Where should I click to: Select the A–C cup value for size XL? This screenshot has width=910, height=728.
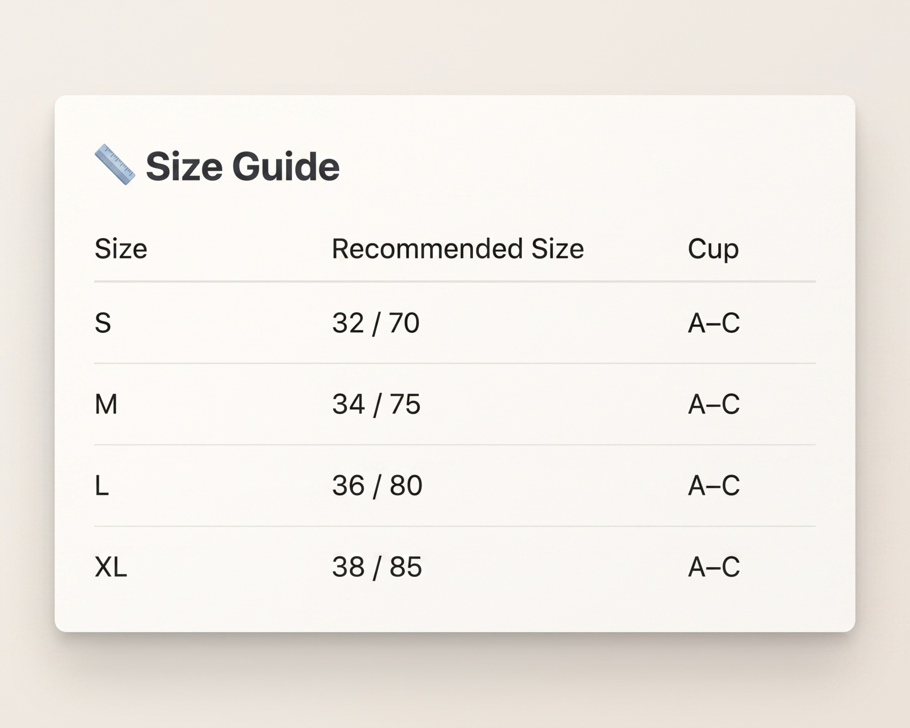[x=714, y=567]
